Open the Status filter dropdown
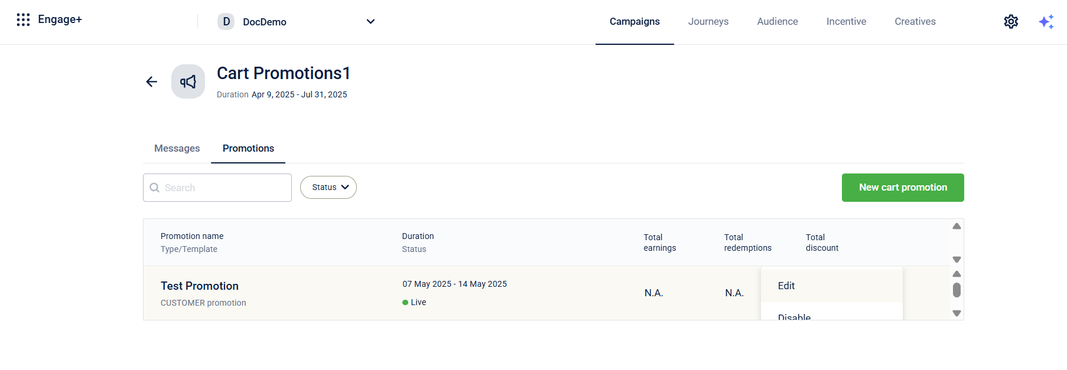1067x370 pixels. [x=328, y=187]
